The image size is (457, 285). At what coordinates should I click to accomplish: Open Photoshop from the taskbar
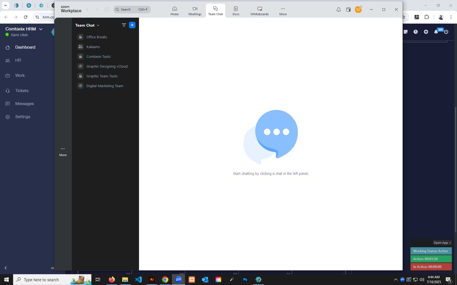(x=245, y=280)
